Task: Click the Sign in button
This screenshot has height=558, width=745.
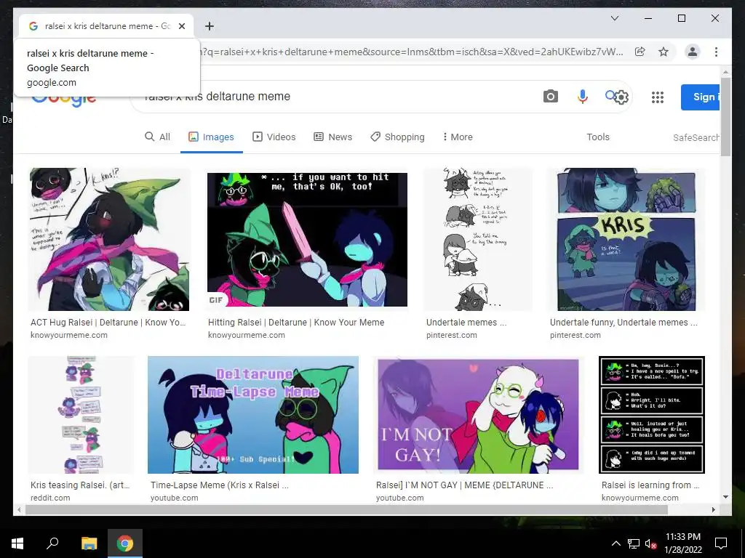Action: tap(700, 97)
